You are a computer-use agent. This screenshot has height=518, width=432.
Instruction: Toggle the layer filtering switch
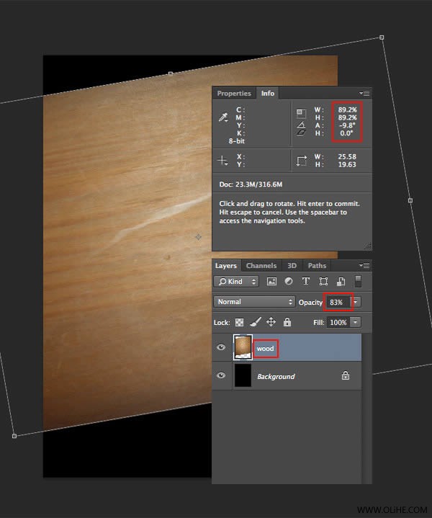pos(358,282)
